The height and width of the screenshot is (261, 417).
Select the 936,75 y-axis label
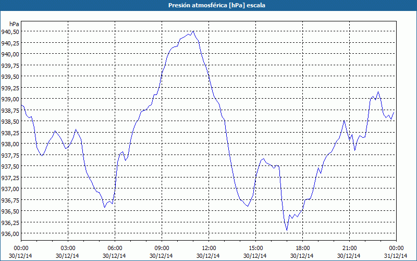tap(10, 200)
